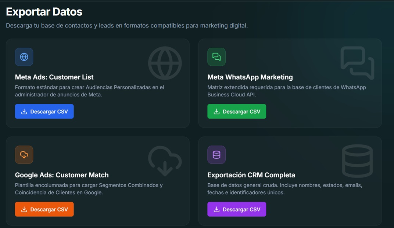
Task: Download the Meta WhatsApp Marketing CSV
Action: tap(237, 111)
